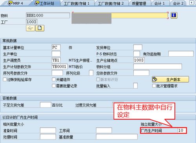Click the 基本计量单位 field with PC

click(x=56, y=47)
